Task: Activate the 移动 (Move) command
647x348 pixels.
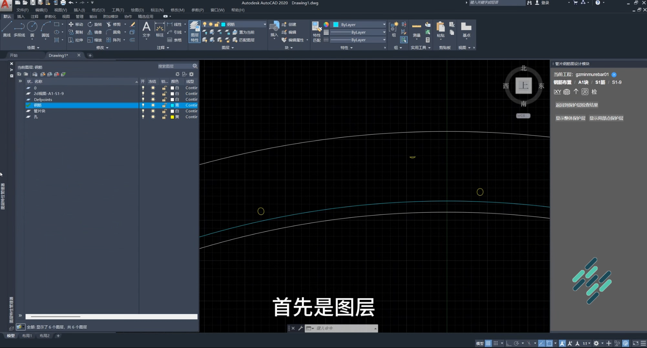Action: [76, 24]
